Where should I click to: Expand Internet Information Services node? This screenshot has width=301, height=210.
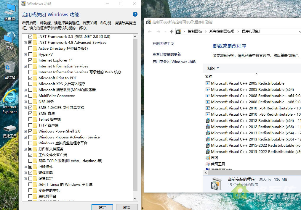25,66
